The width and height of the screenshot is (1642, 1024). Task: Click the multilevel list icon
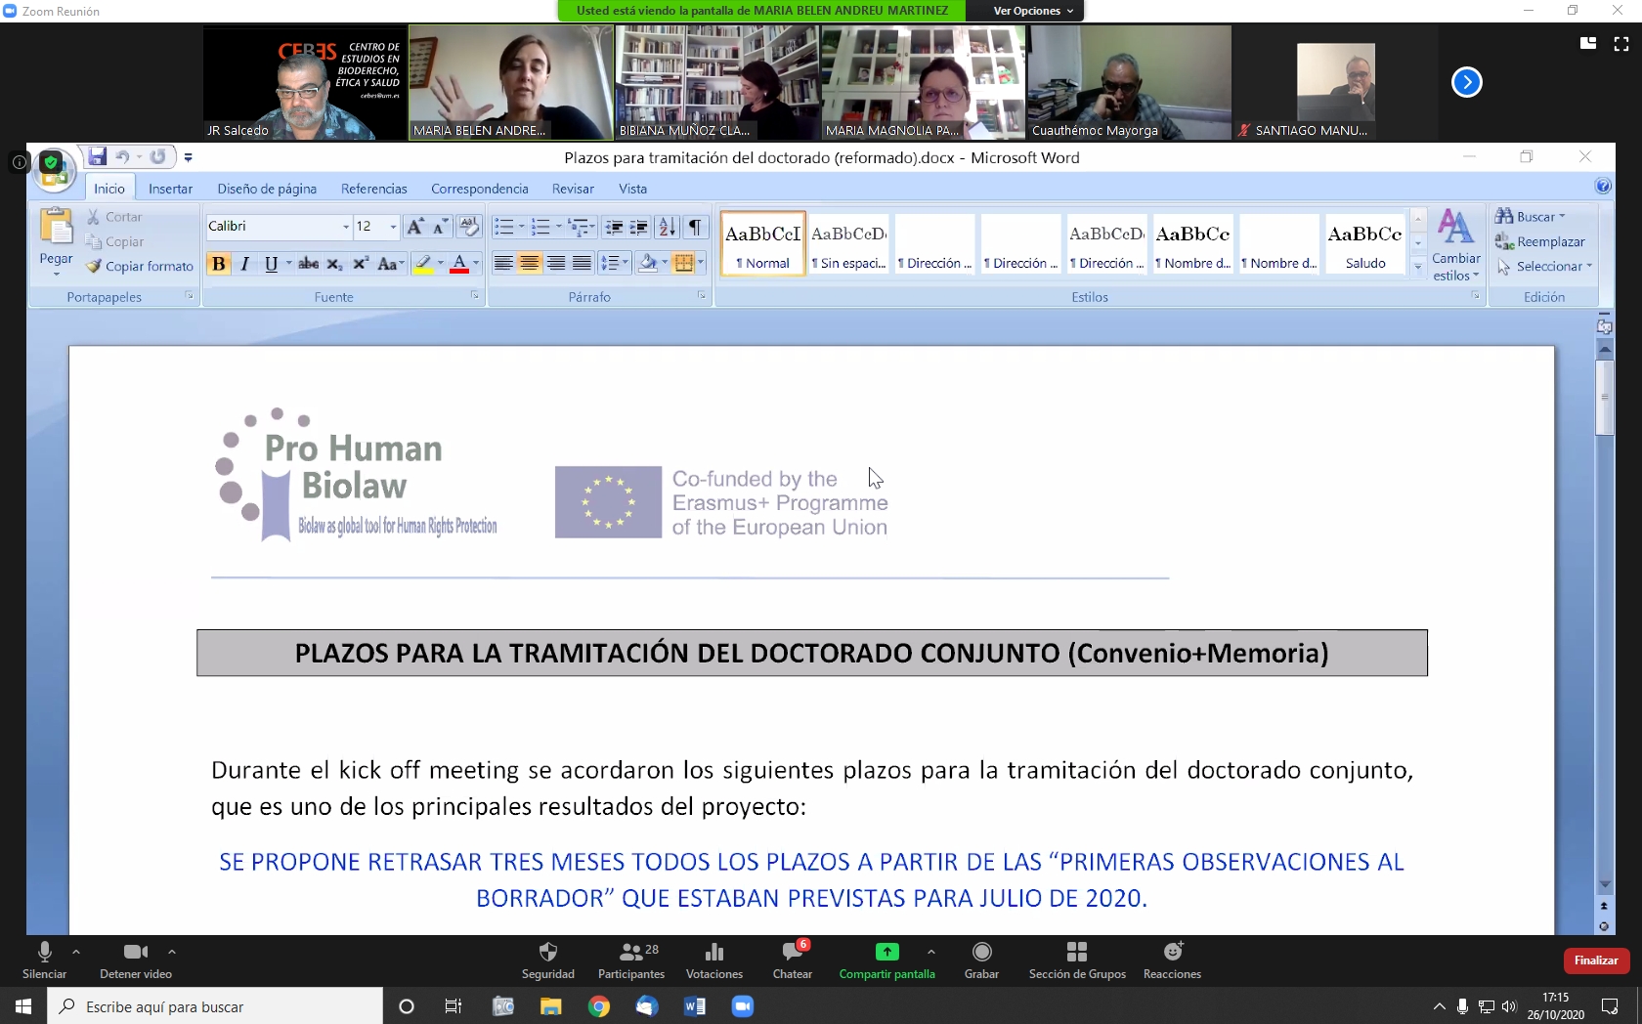click(579, 228)
